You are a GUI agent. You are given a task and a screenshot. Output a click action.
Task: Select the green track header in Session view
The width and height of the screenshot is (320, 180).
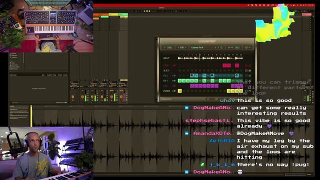click(123, 14)
